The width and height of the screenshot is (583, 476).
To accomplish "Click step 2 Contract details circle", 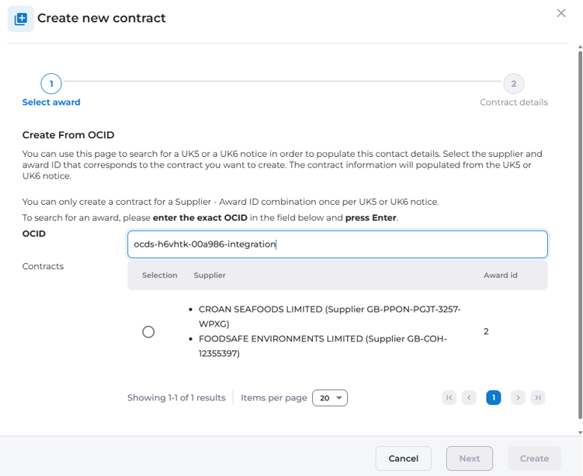I will [x=513, y=84].
